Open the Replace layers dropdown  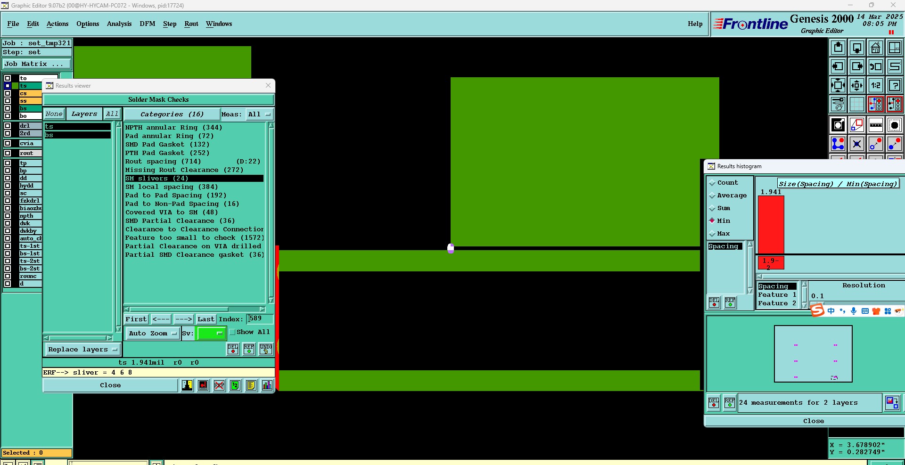(82, 350)
